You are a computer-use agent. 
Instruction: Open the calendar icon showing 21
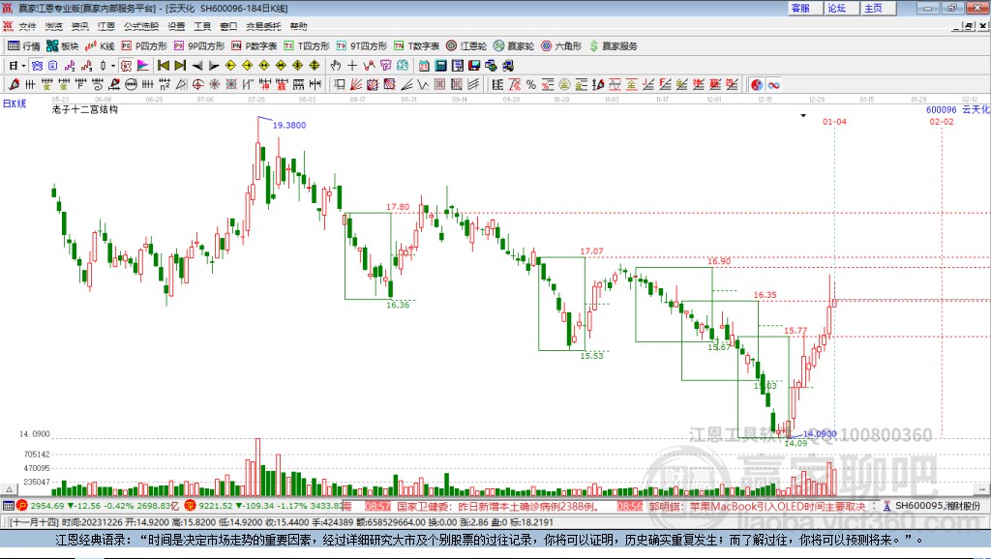[424, 66]
